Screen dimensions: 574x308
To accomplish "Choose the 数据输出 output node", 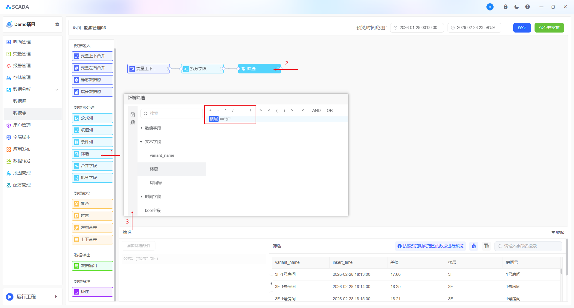I will pos(92,266).
